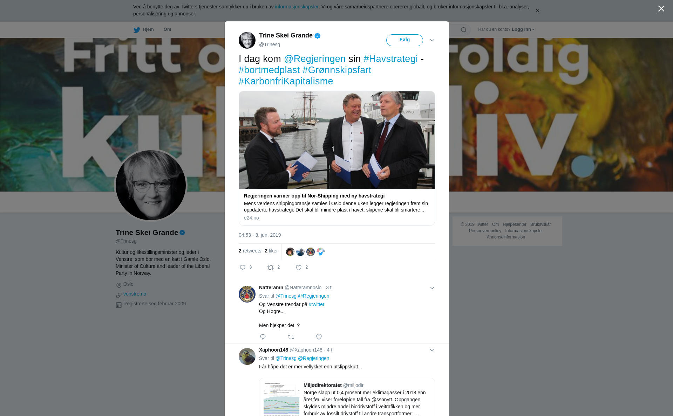Retweet Natteramn's reply
673x416 pixels.
291,337
